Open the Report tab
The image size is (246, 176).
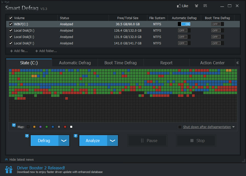pos(166,63)
